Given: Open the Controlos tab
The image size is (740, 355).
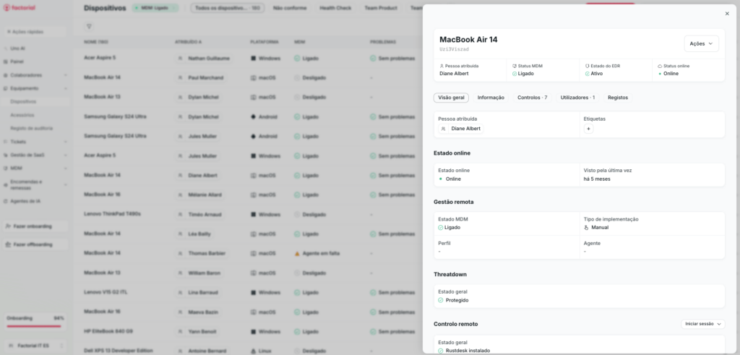Looking at the screenshot, I should click(x=532, y=98).
